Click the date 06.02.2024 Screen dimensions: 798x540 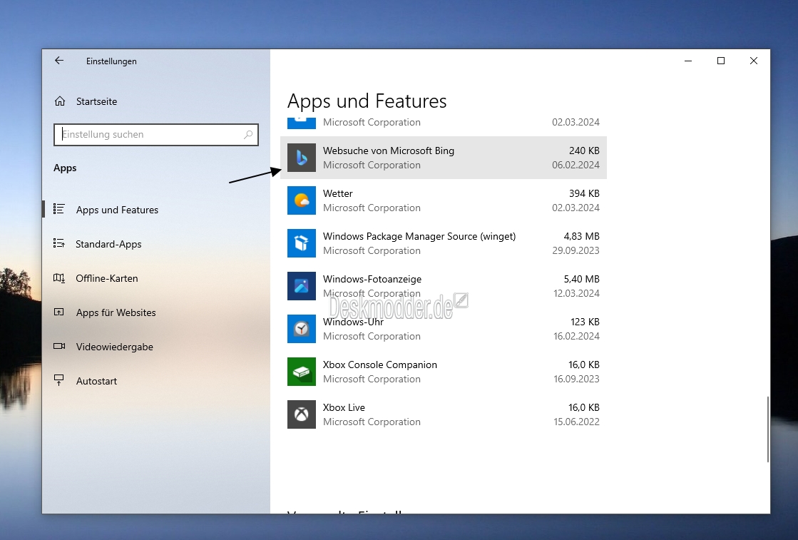coord(576,165)
